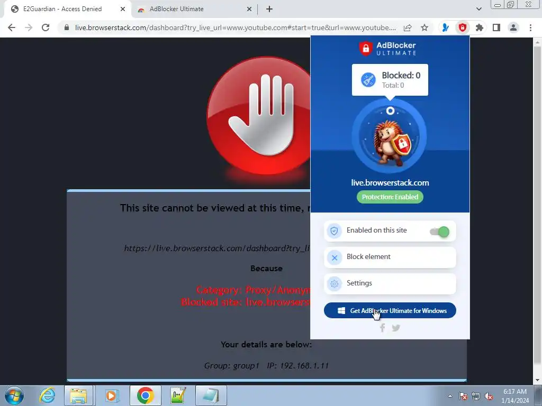This screenshot has width=542, height=406.
Task: Click the AdBlocker Ultimate extension shield icon
Action: [x=462, y=27]
